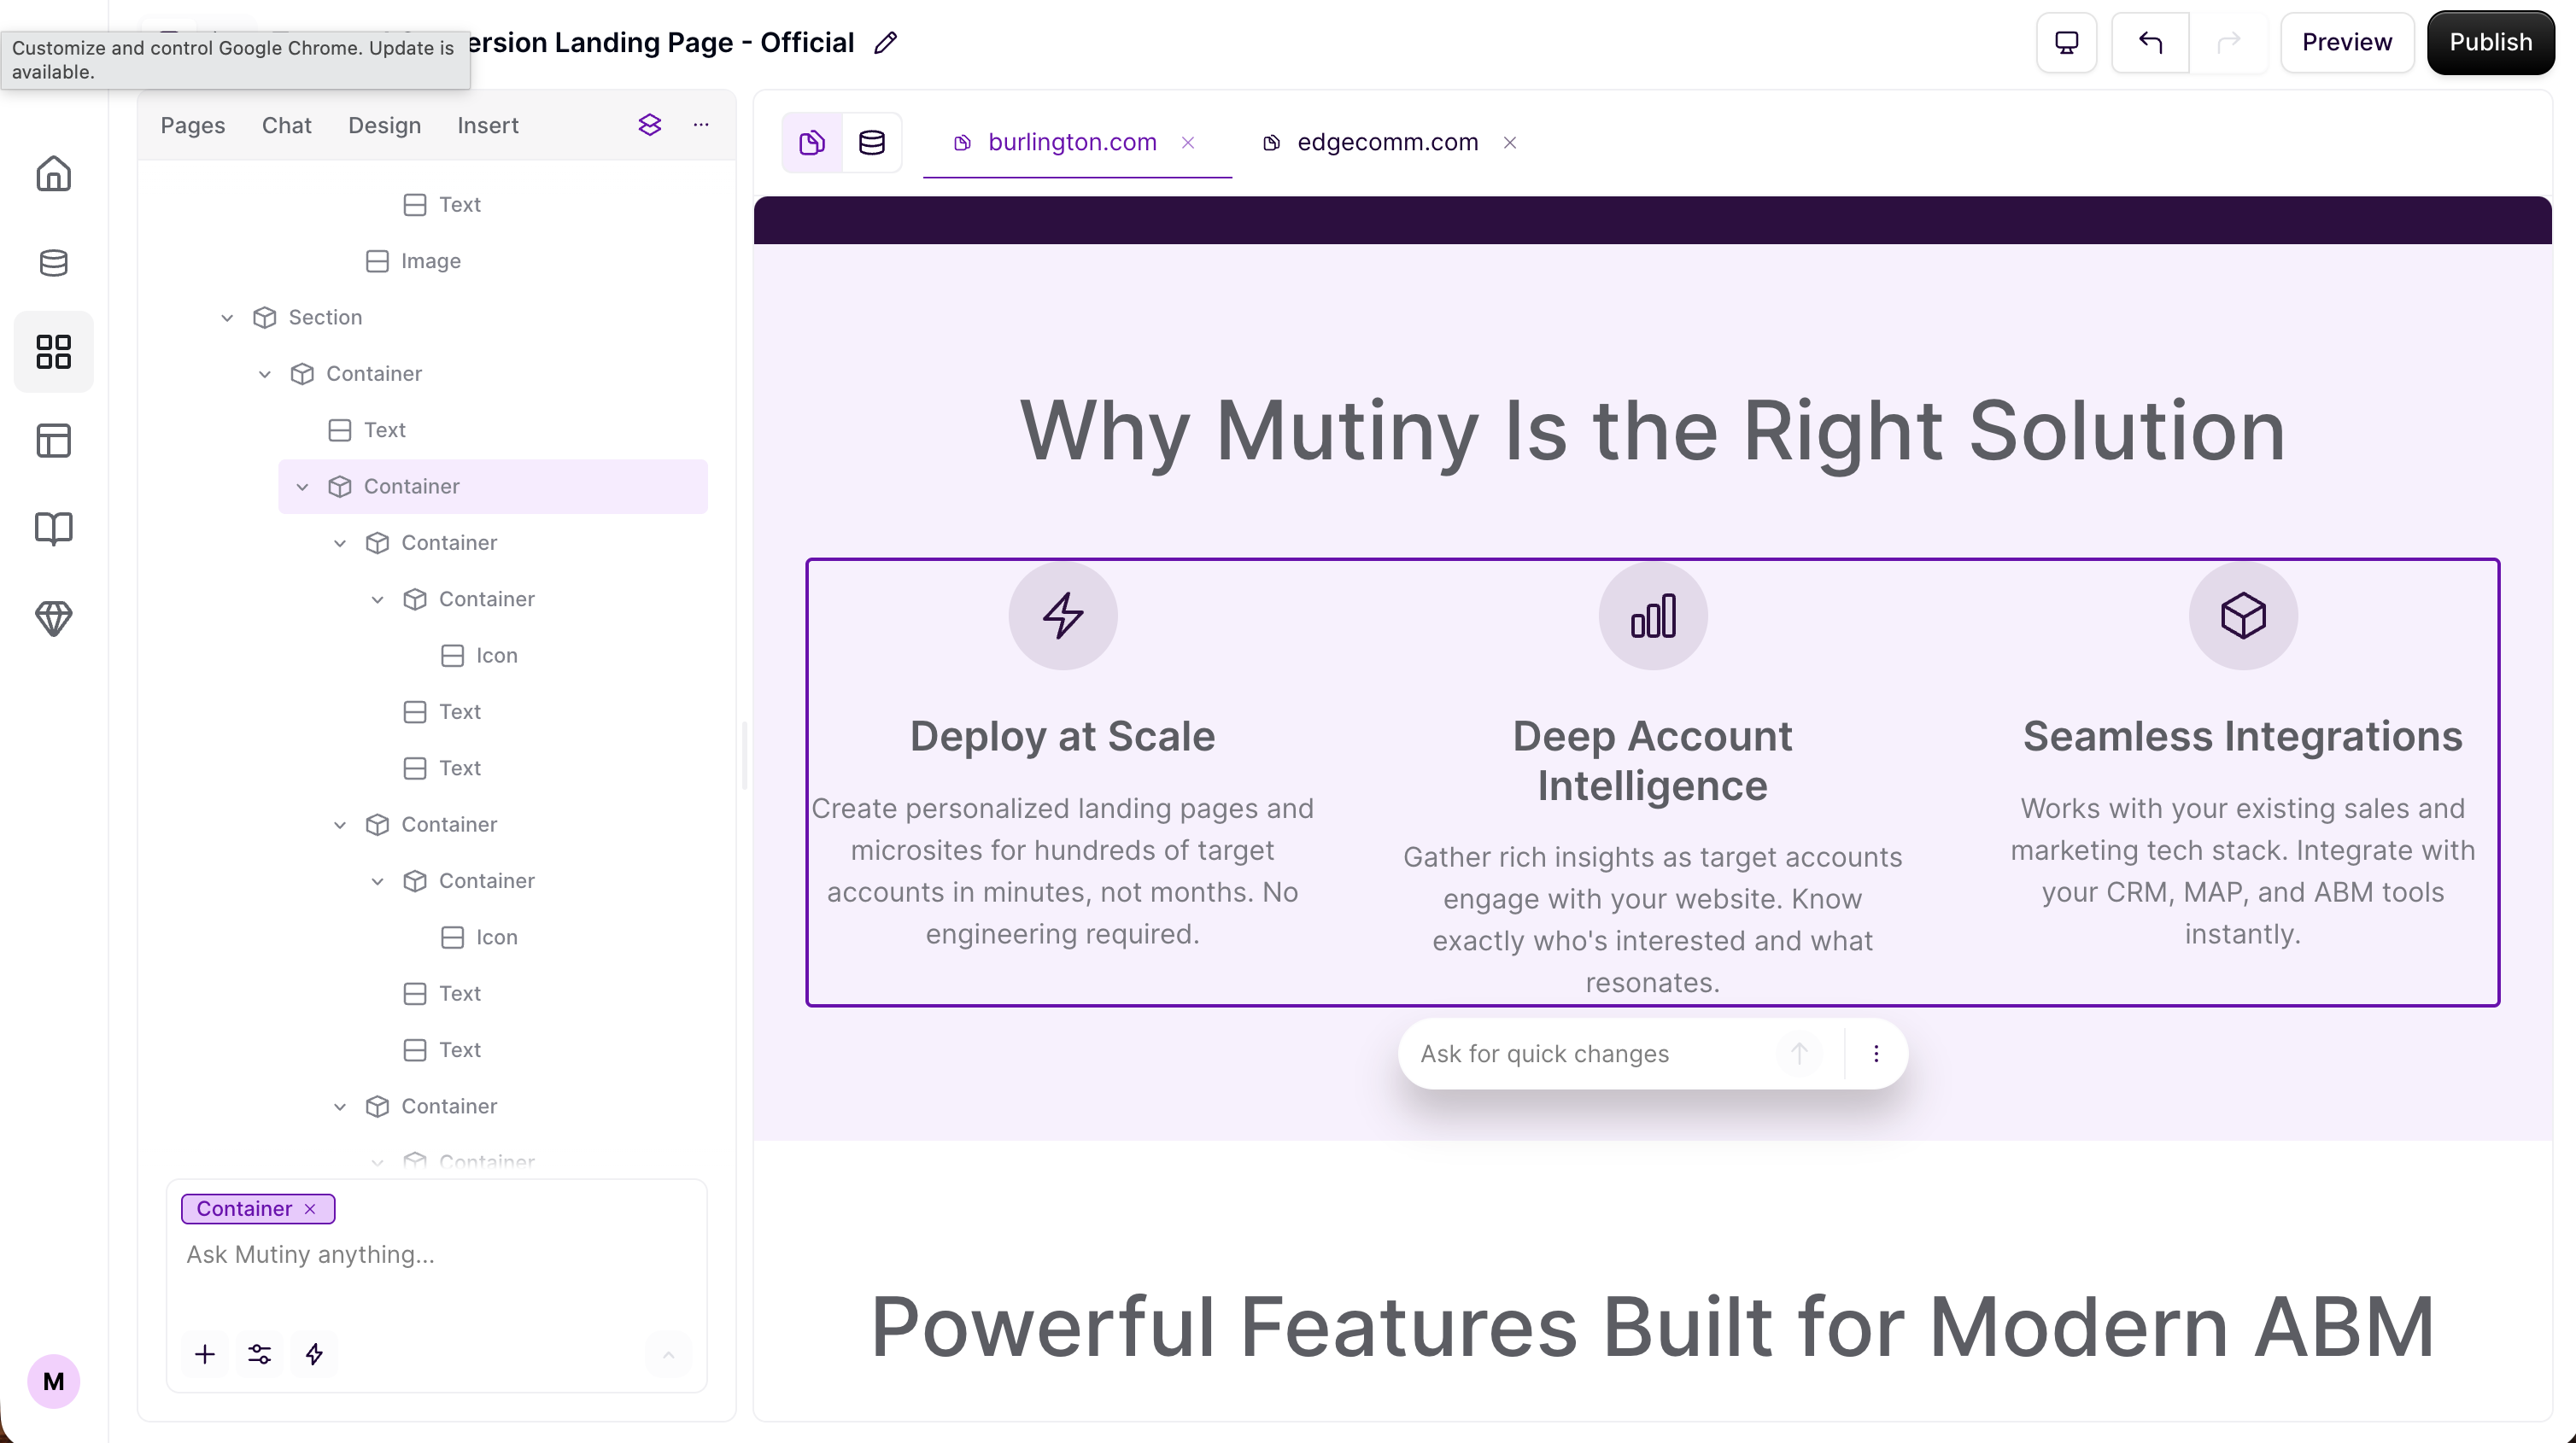Click the Preview button
This screenshot has width=2576, height=1443.
(2346, 43)
